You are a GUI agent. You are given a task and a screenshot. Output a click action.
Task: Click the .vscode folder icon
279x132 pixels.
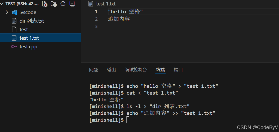pos(14,12)
